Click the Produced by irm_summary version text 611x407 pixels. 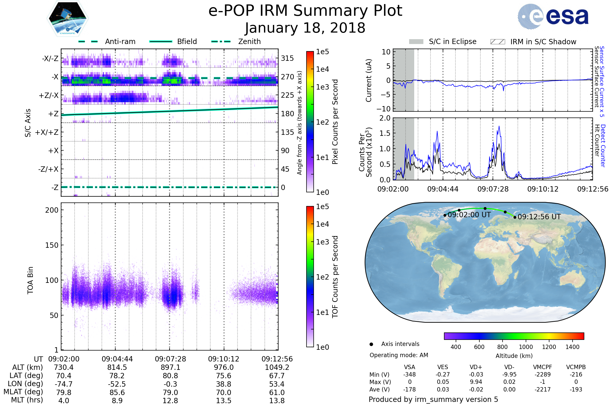coord(433,399)
